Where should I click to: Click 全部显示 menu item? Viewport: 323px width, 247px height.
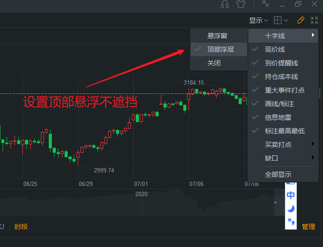283,175
